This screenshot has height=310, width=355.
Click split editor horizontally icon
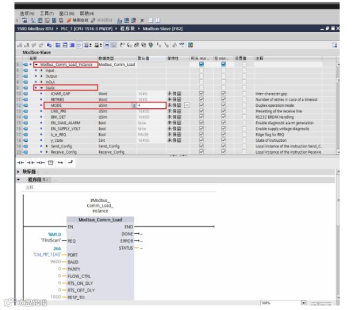tap(150, 20)
